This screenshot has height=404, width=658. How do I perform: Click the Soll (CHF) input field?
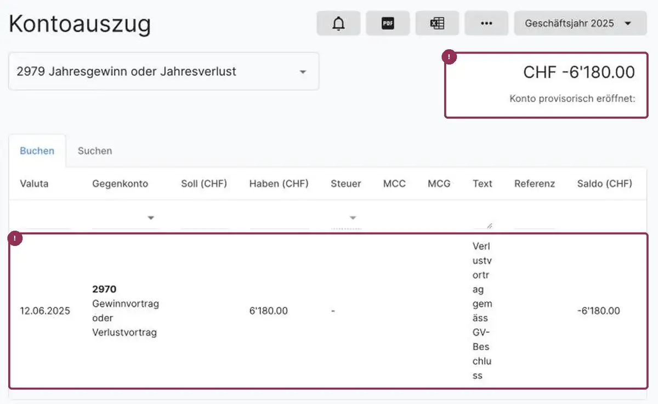pos(204,219)
